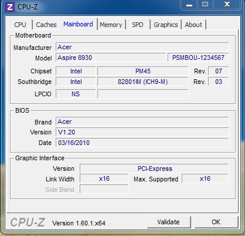Select the model value Aspire 8930
This screenshot has height=236, width=245.
click(111, 58)
